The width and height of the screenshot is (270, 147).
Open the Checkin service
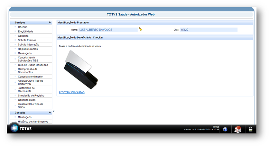pos(23,27)
